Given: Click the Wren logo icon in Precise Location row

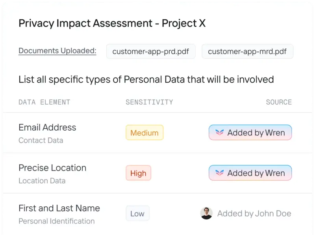Looking at the screenshot, I should (219, 173).
